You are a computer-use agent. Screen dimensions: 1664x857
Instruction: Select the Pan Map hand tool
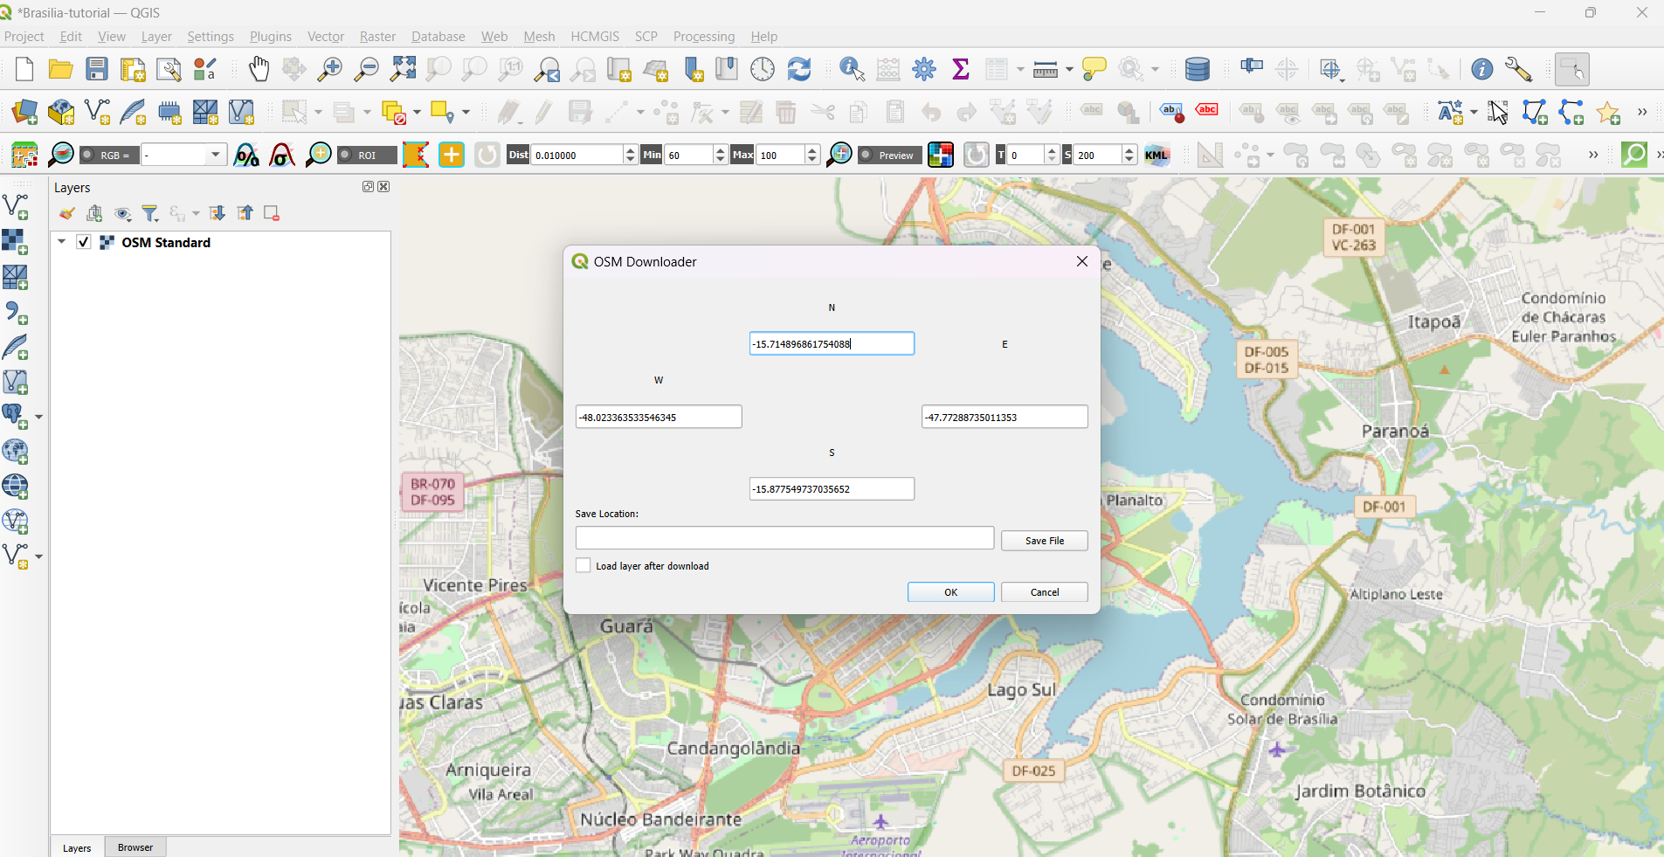point(259,69)
